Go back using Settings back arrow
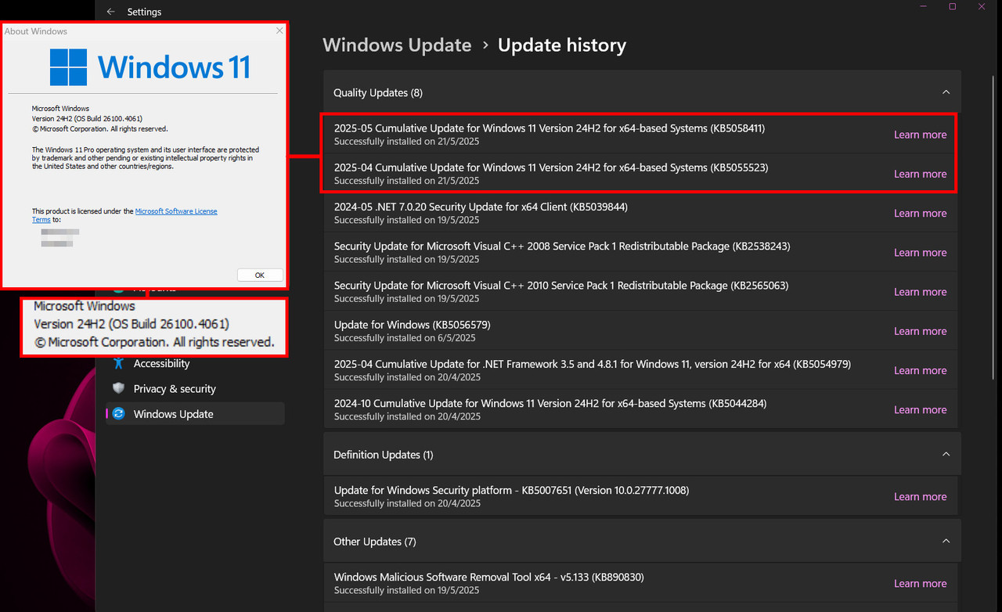Screen dimensions: 1002x612 point(110,12)
